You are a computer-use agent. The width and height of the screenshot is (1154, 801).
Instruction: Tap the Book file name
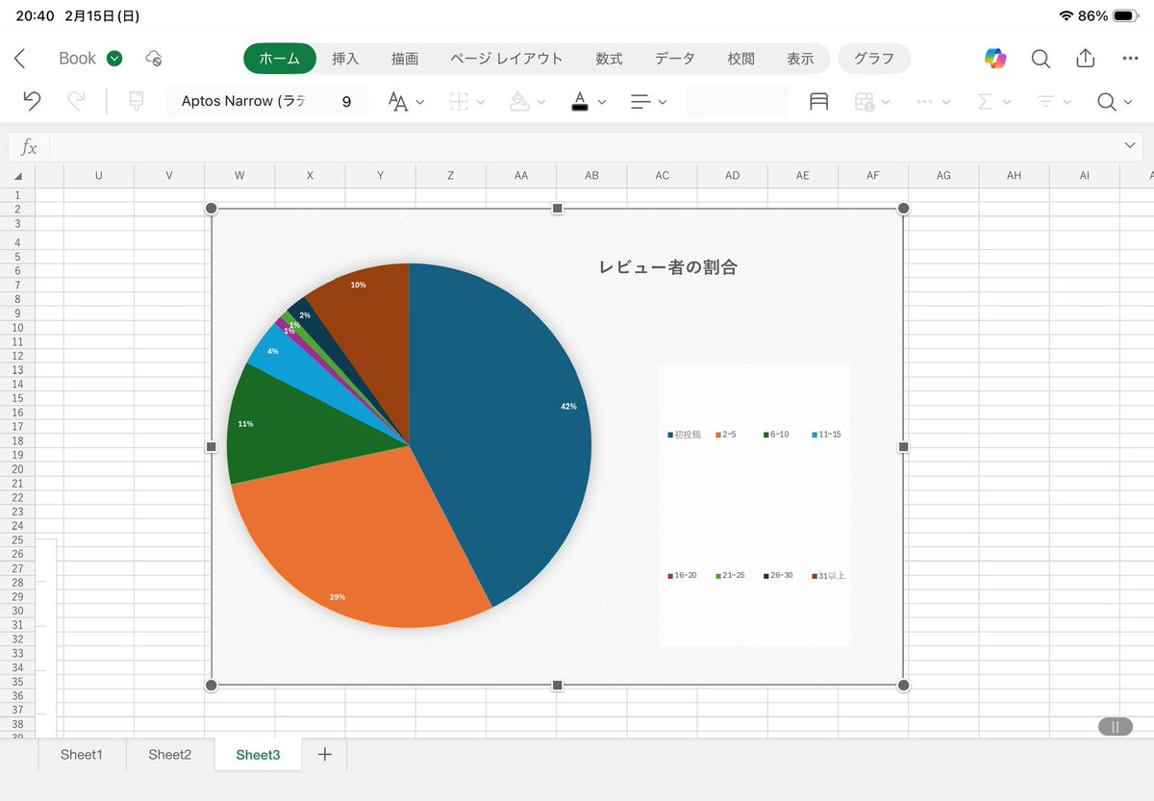pyautogui.click(x=77, y=59)
